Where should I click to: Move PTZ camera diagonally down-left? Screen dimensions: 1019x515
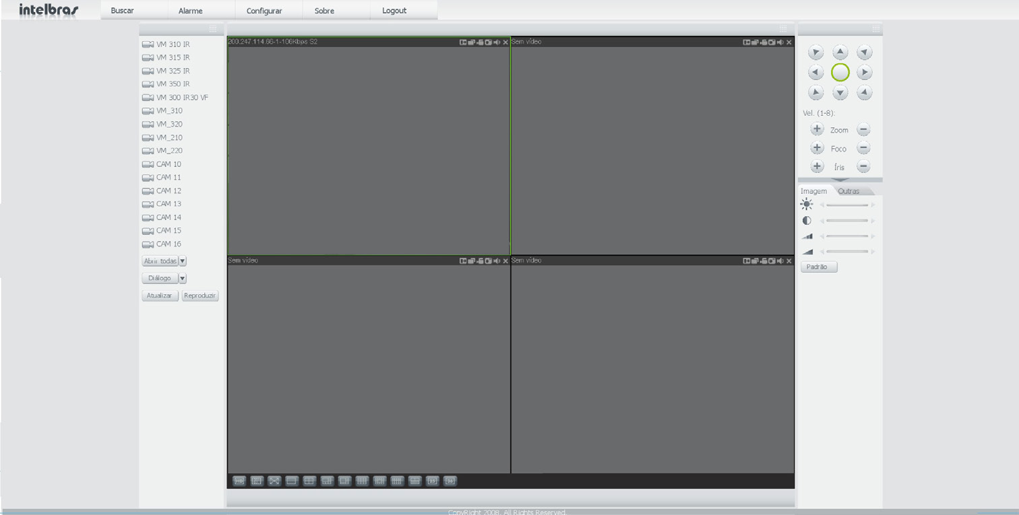coord(816,92)
